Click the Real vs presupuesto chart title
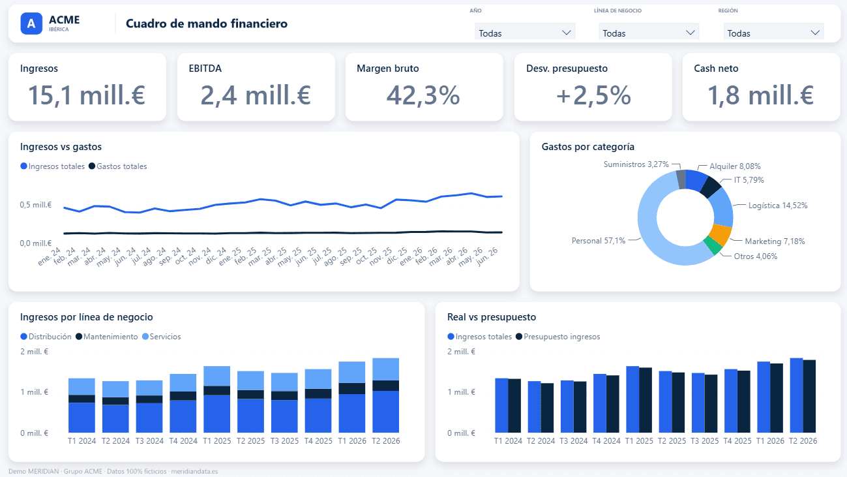This screenshot has width=847, height=477. click(x=492, y=317)
